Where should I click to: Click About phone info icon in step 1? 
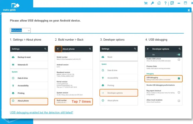tap(13, 101)
